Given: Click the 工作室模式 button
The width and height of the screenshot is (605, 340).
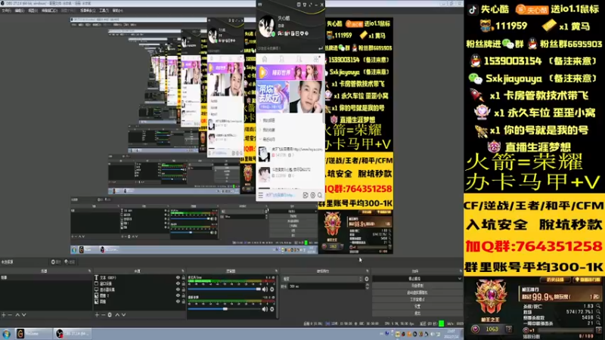Looking at the screenshot, I should [417, 299].
